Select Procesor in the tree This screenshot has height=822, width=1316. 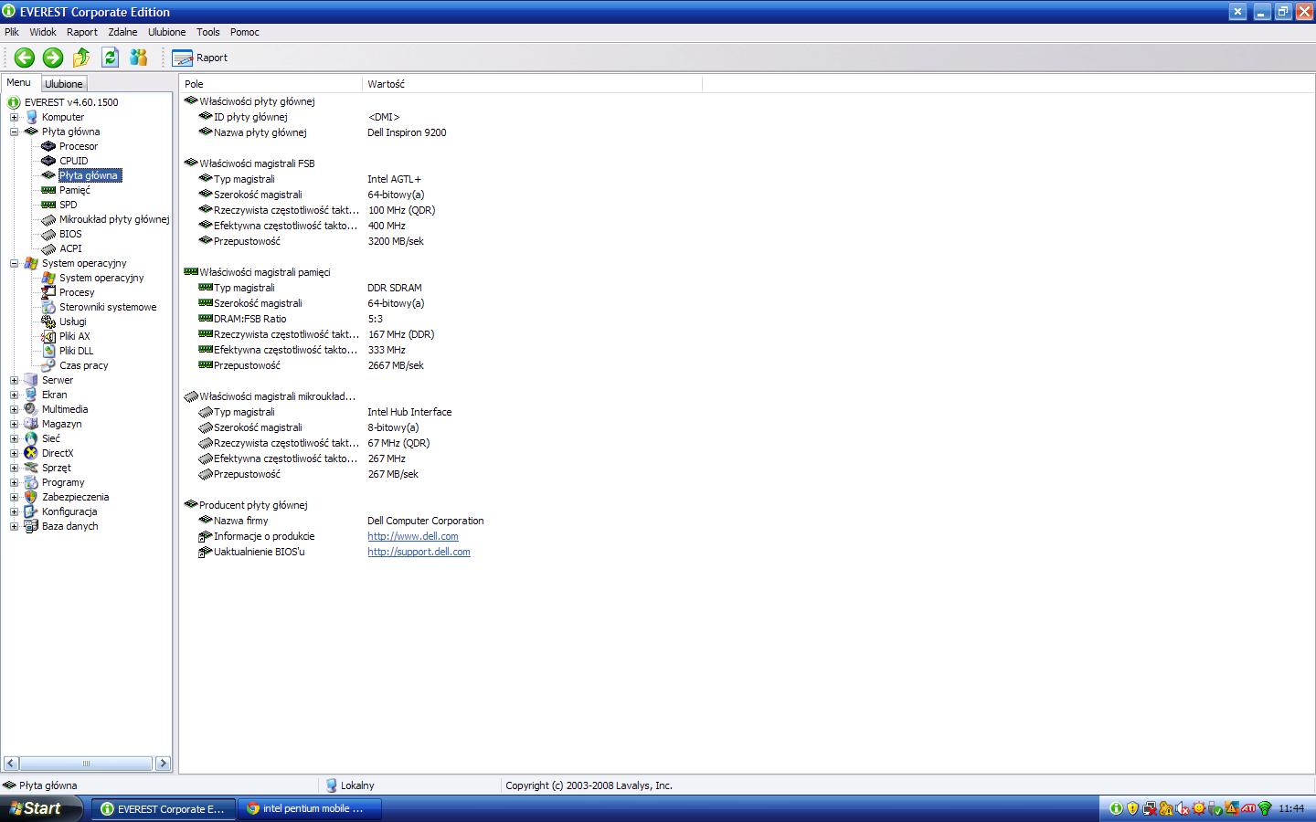[x=79, y=146]
